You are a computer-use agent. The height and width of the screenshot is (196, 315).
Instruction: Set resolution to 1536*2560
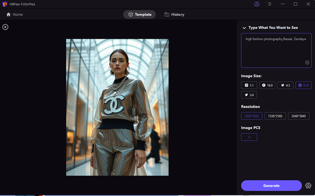pos(275,116)
